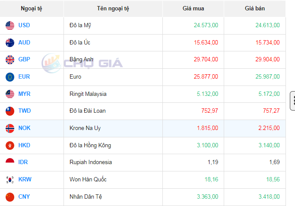The height and width of the screenshot is (206, 295).
Task: Click the Australian flag icon
Action: coord(10,43)
